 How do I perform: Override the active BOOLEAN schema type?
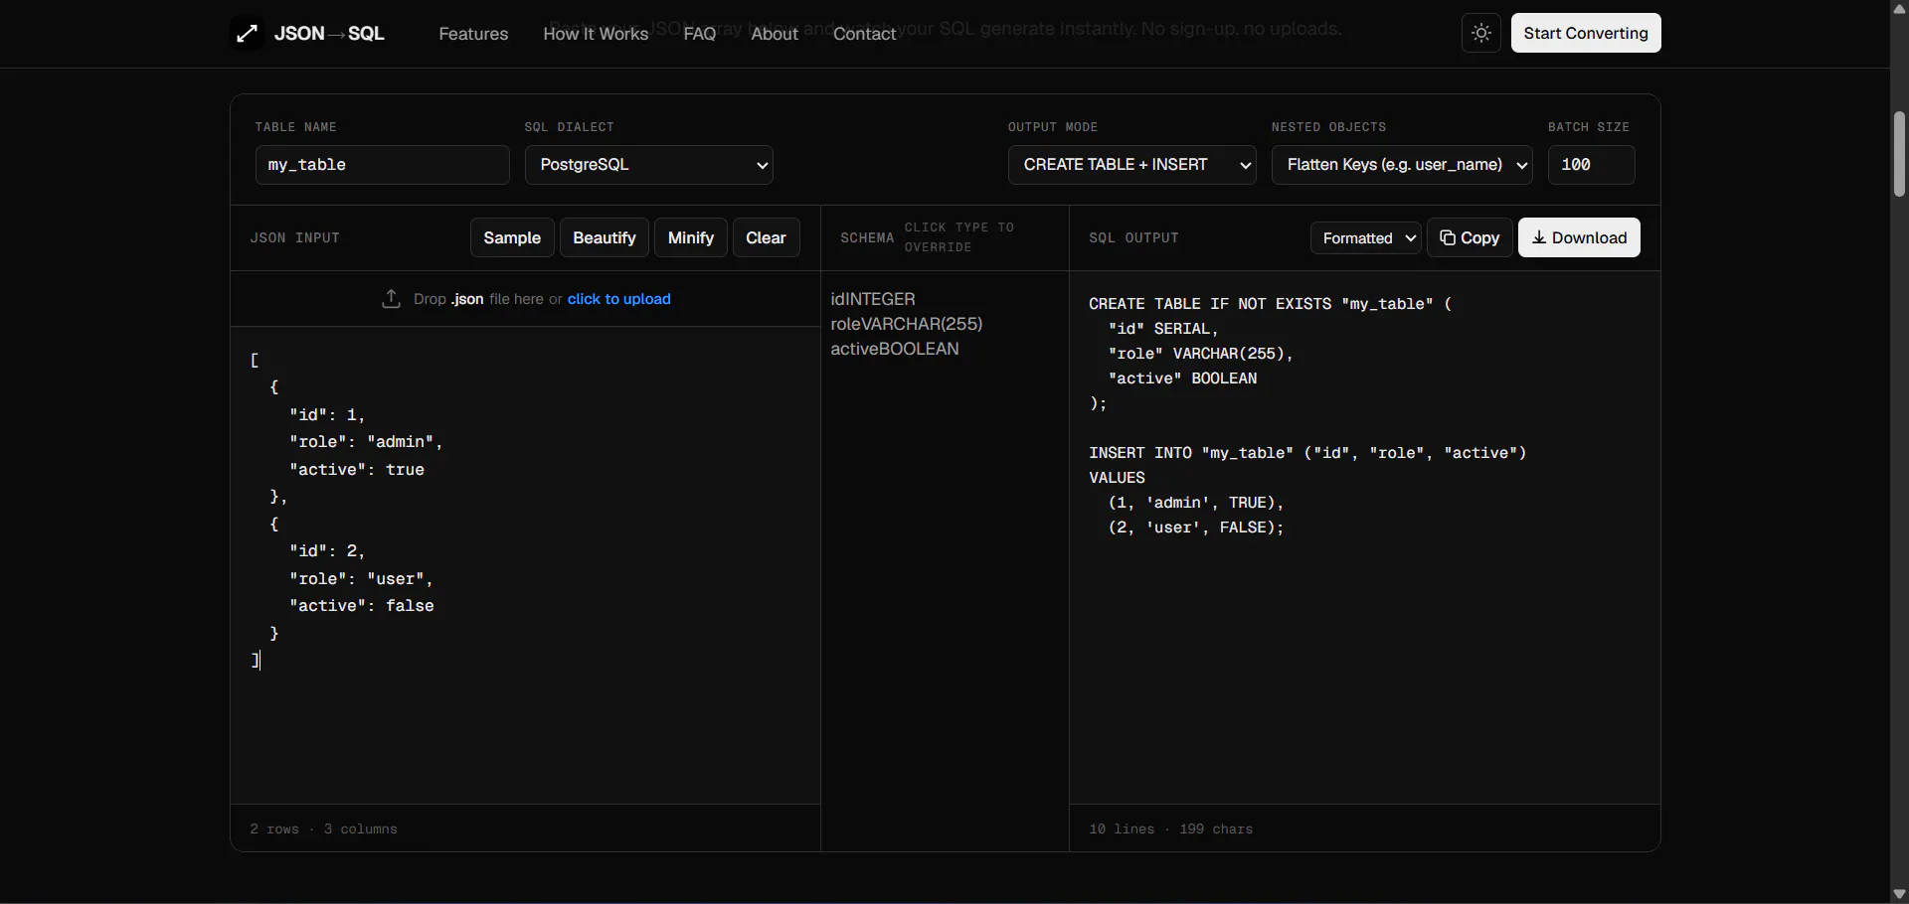(x=920, y=349)
